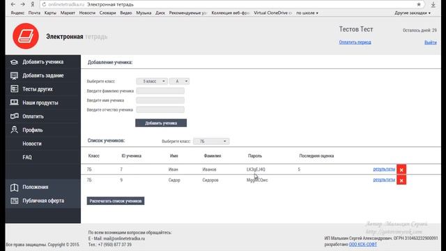The height and width of the screenshot is (251, 446).
Task: Click the ID ученика column header
Action: pos(132,156)
